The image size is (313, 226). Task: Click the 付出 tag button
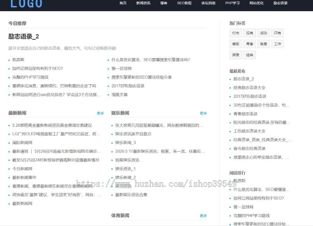click(236, 33)
